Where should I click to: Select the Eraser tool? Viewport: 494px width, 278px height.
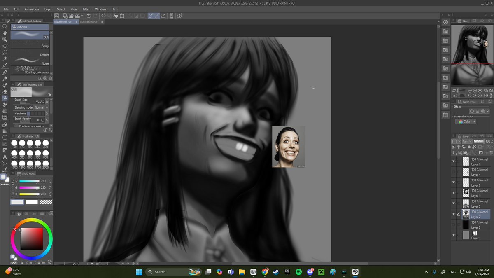[5, 91]
